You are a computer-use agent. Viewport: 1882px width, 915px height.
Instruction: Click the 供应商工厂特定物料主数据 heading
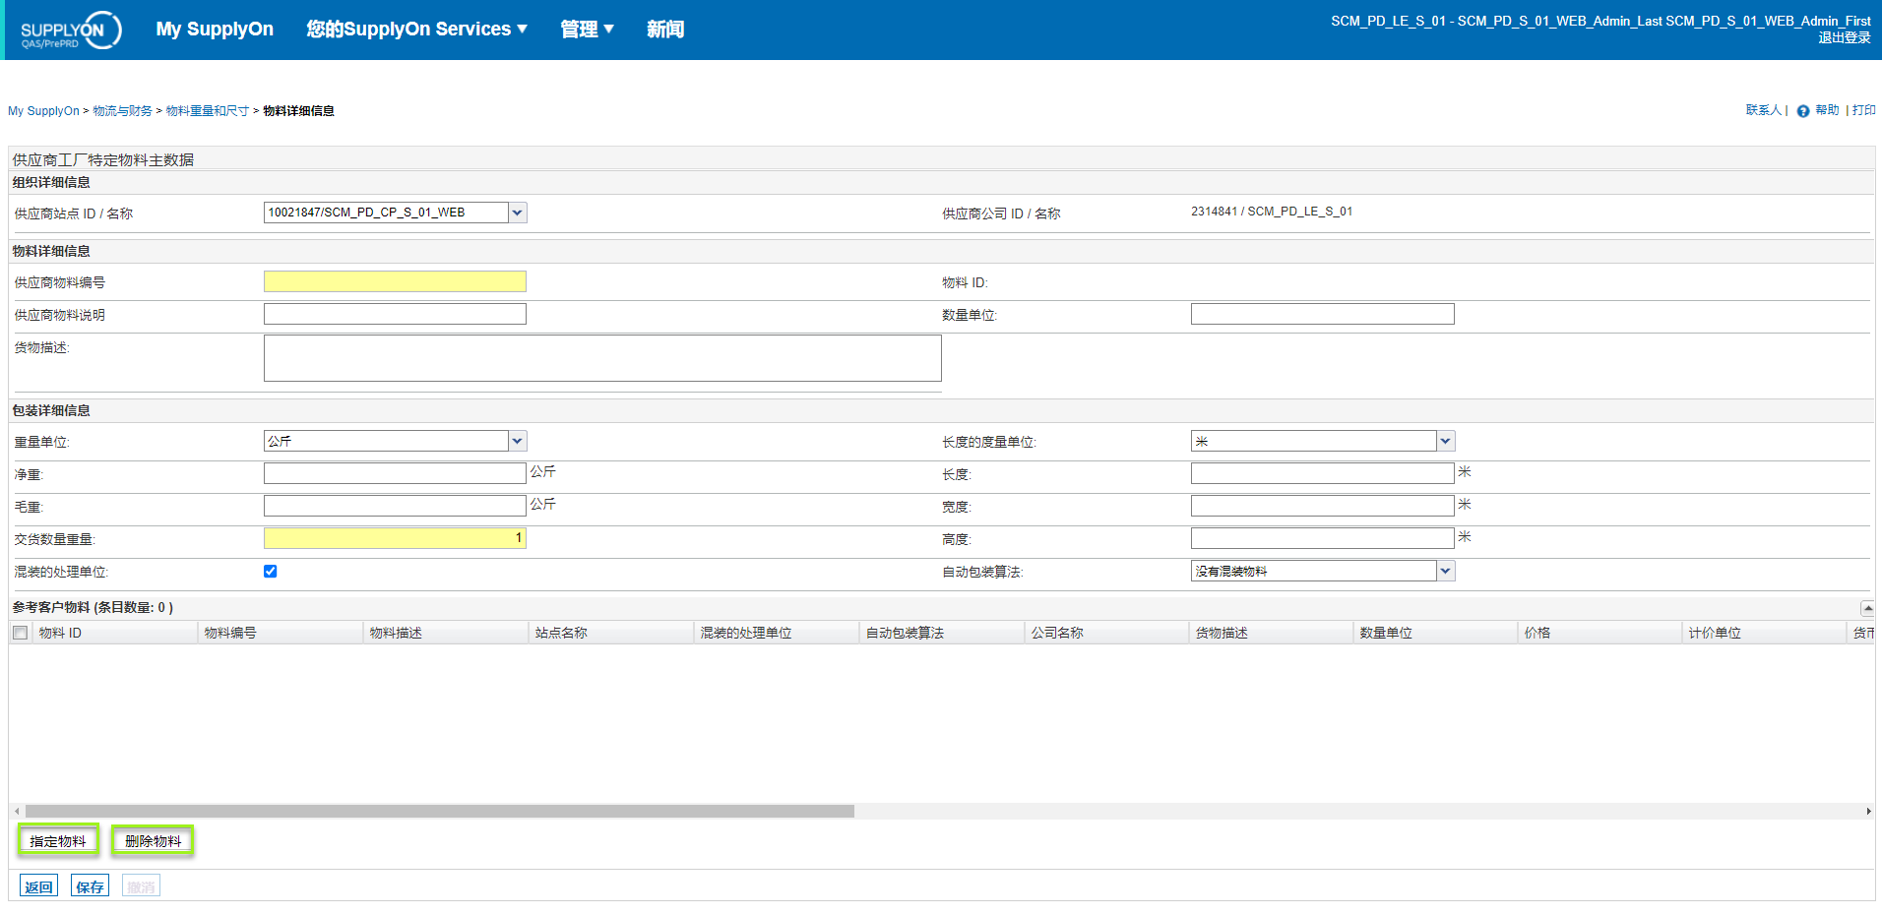tap(103, 159)
